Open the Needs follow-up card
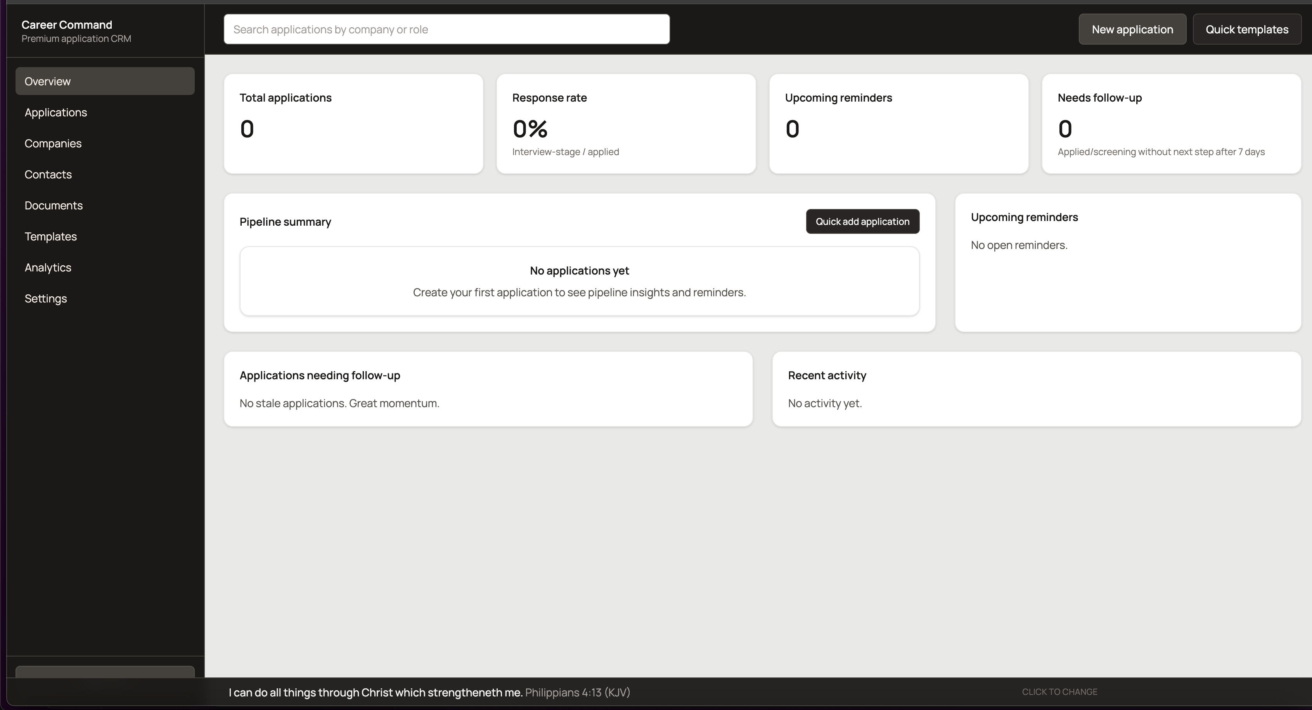Image resolution: width=1312 pixels, height=710 pixels. point(1171,124)
